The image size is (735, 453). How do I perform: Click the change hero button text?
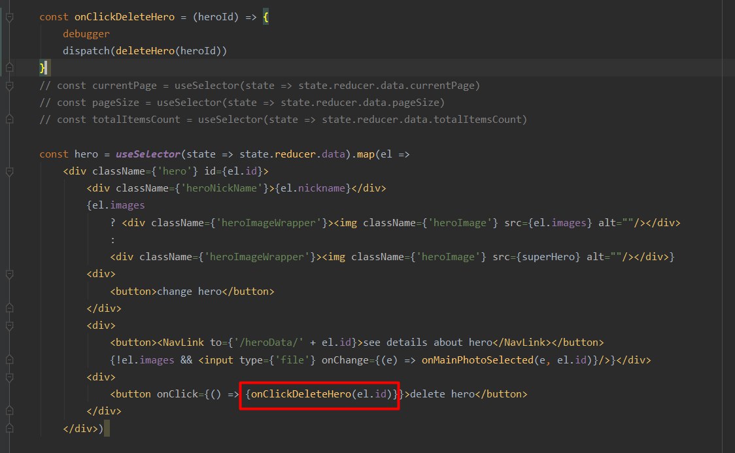[189, 292]
